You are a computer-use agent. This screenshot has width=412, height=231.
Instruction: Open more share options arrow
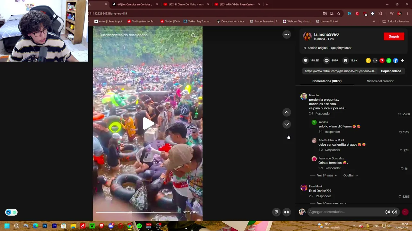[x=402, y=60]
